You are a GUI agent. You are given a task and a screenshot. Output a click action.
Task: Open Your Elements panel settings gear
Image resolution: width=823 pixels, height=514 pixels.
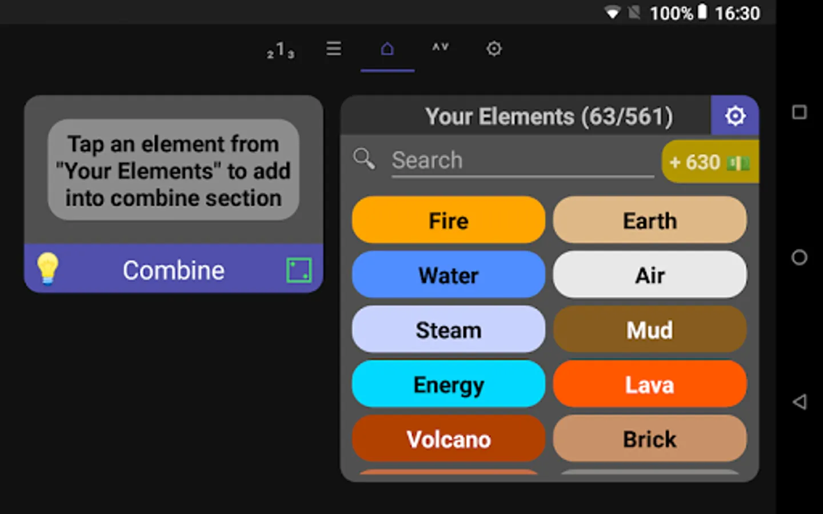coord(735,116)
